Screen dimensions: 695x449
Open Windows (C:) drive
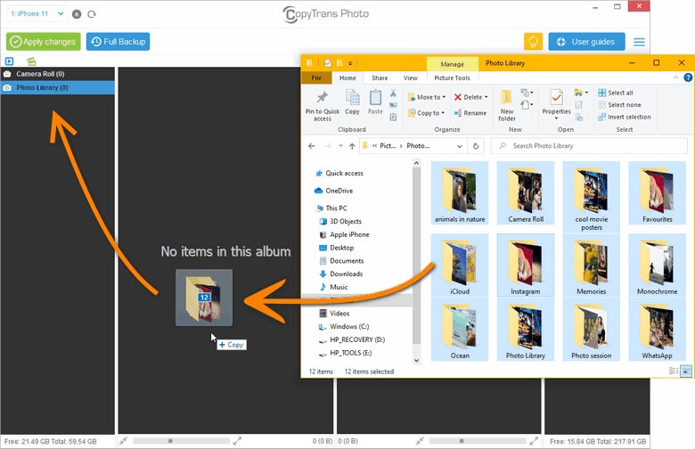[x=344, y=327]
